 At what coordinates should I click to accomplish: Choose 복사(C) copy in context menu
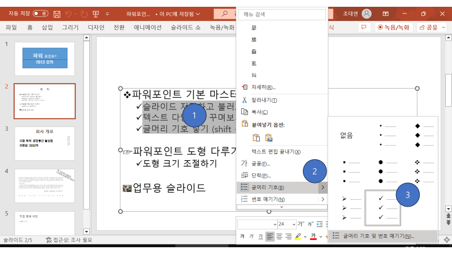[x=282, y=112]
